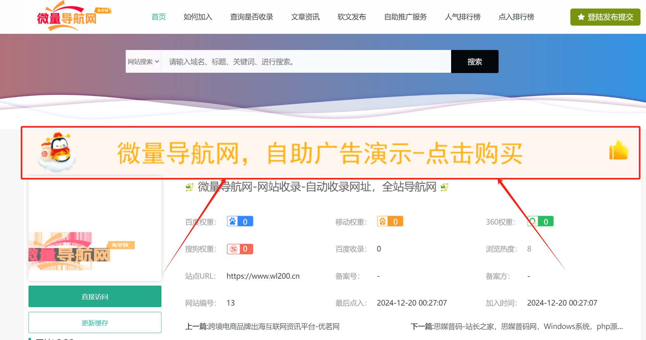
Task: Open the site screenshot thumbnail
Action: pos(95,229)
